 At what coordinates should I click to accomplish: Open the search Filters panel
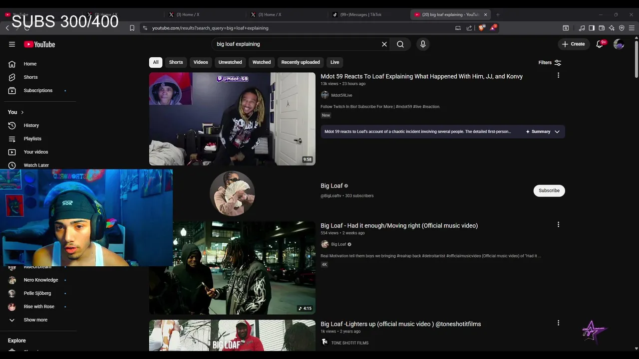pos(550,63)
